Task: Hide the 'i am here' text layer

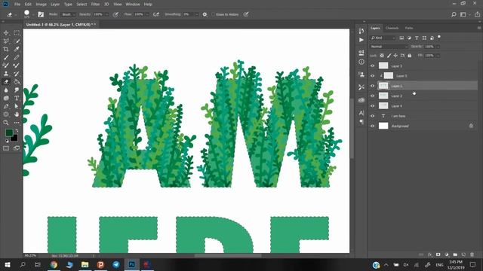Action: (372, 116)
